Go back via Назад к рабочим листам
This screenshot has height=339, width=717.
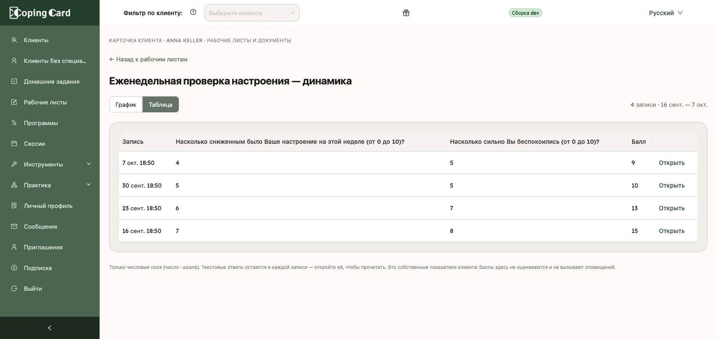(x=148, y=59)
